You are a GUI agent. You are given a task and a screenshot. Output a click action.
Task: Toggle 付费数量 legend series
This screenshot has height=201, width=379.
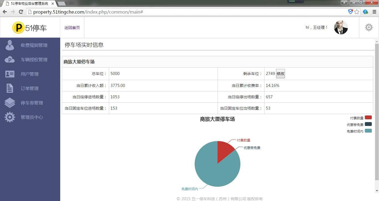pos(368,118)
